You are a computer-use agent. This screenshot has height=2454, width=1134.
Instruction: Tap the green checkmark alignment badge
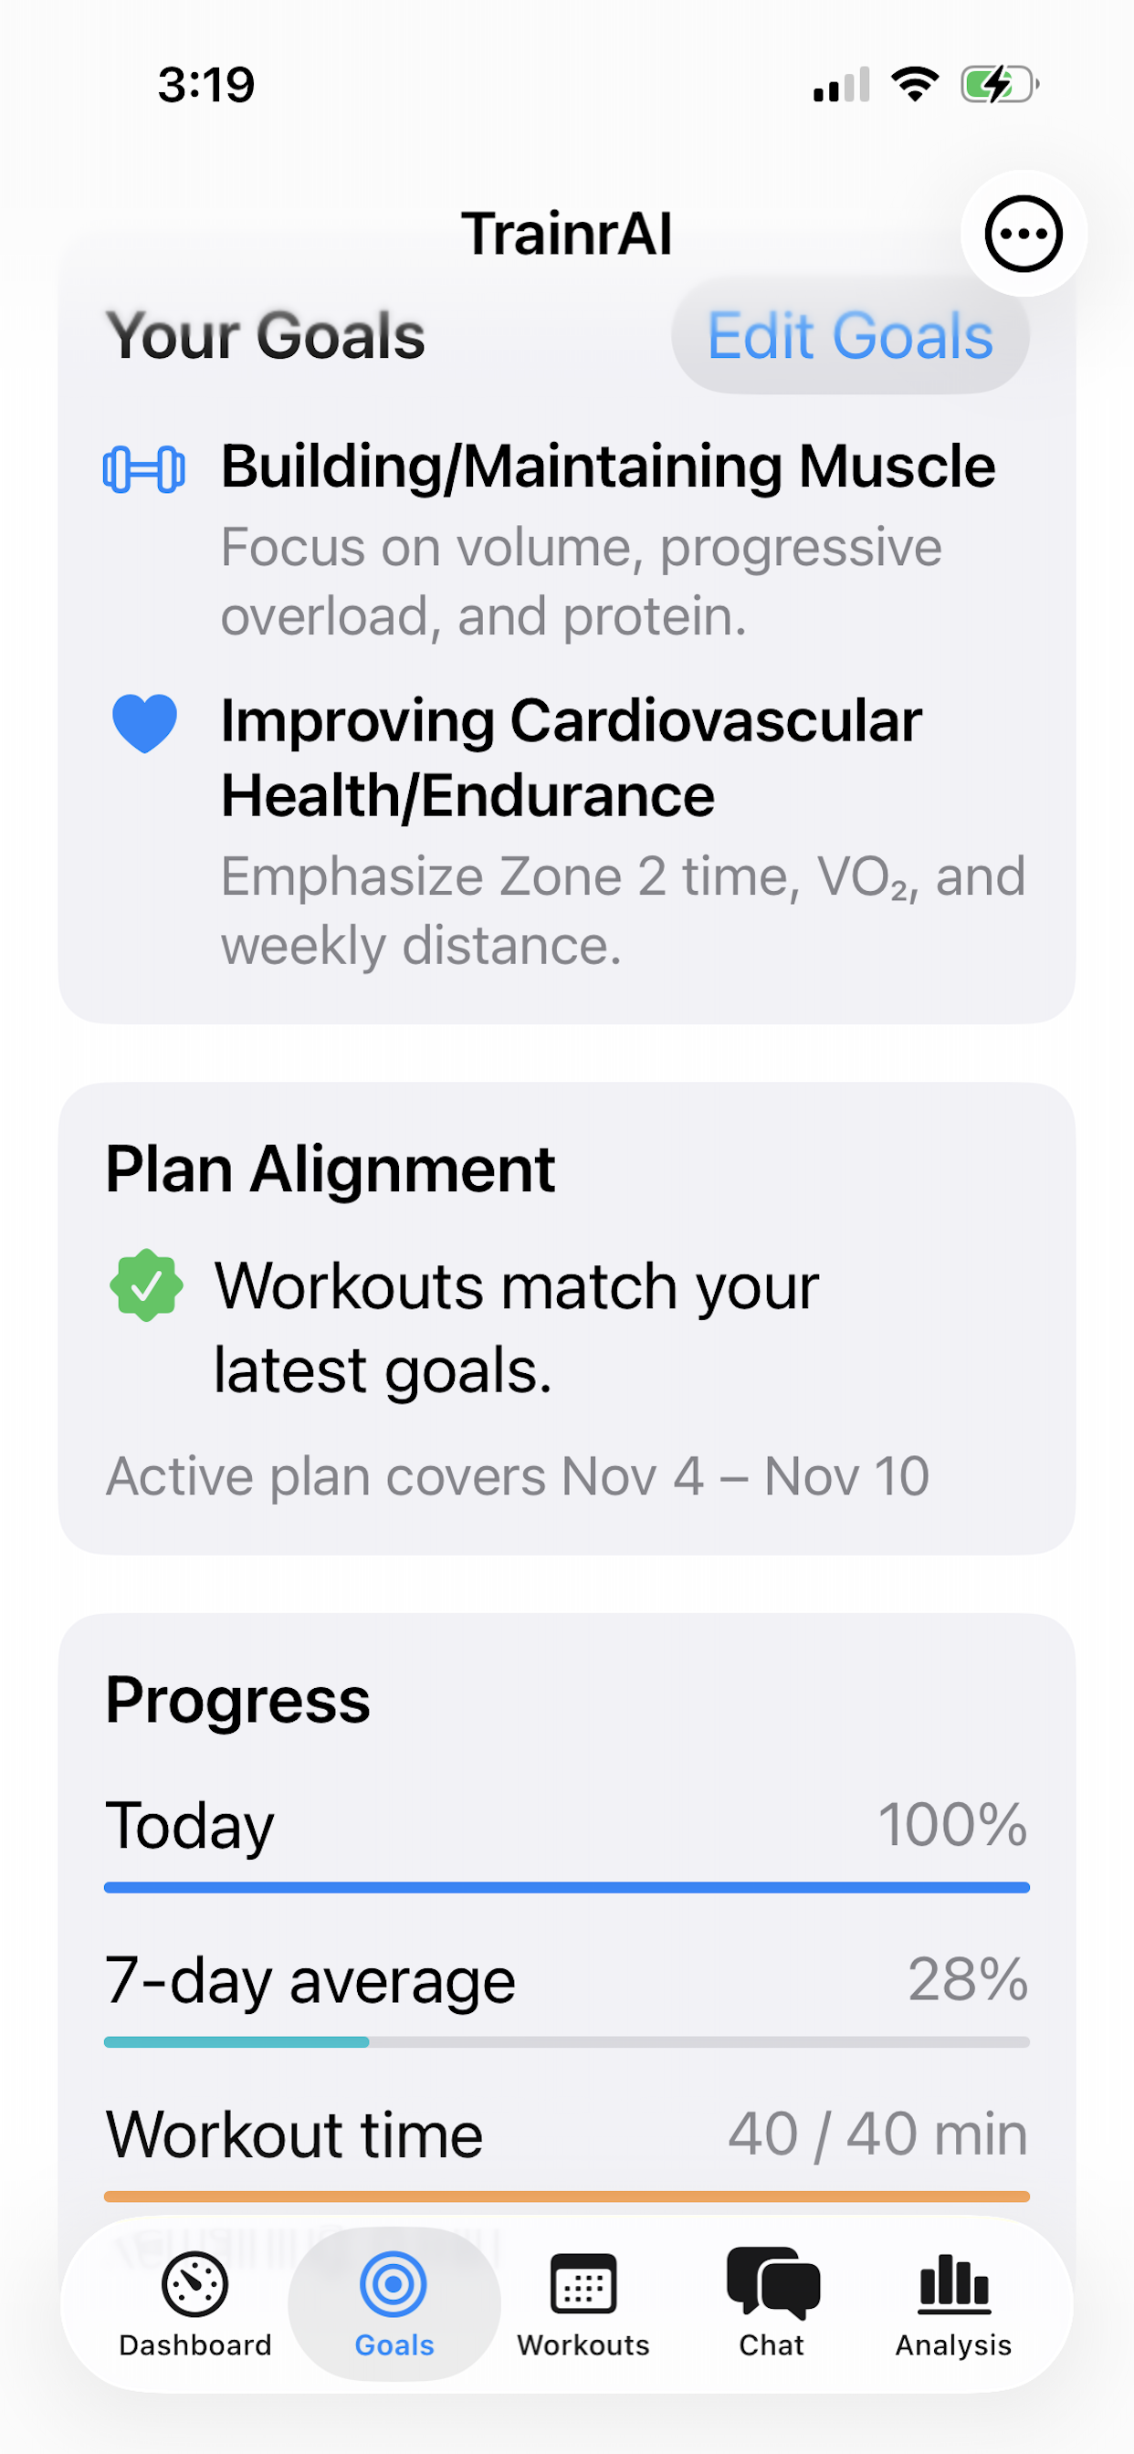(146, 1285)
